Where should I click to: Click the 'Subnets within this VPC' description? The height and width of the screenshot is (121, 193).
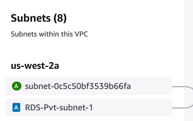tap(49, 34)
